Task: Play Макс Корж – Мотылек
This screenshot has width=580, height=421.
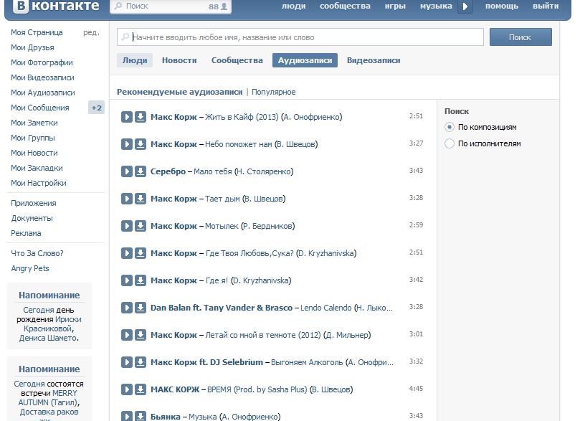Action: (126, 226)
